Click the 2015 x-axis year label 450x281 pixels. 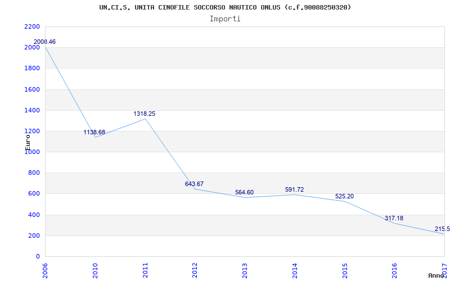[345, 270]
